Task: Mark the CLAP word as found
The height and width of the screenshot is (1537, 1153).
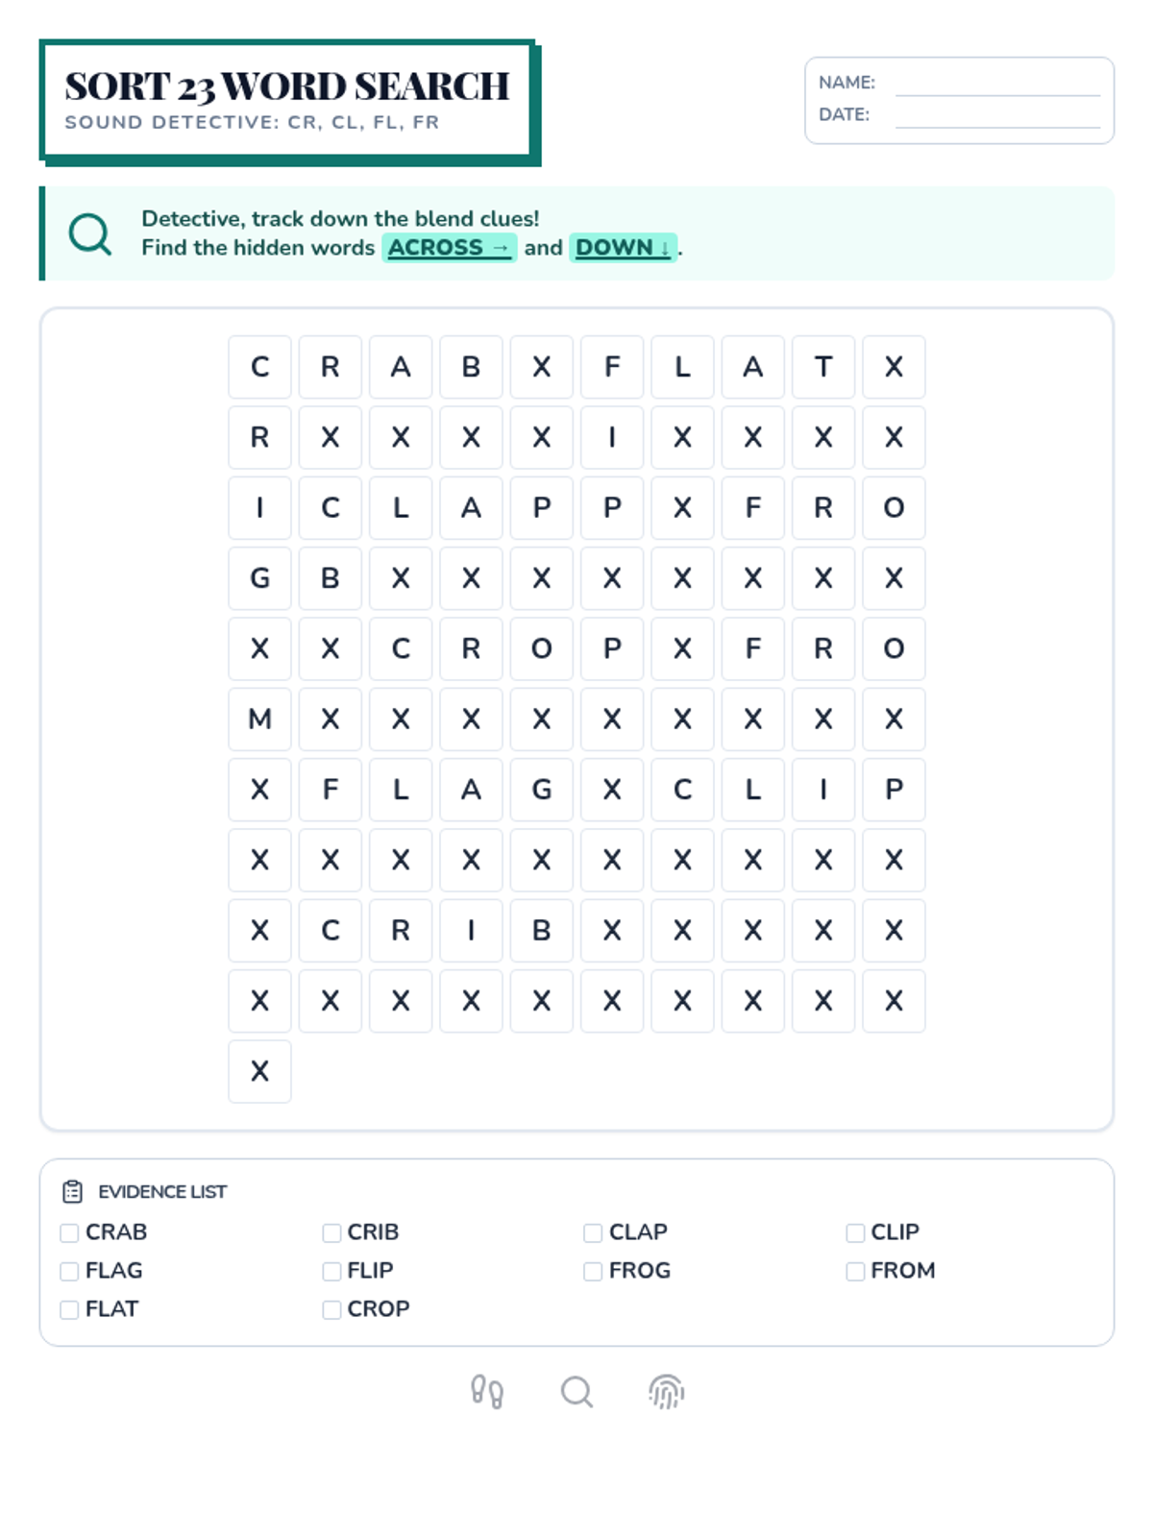Action: click(593, 1232)
